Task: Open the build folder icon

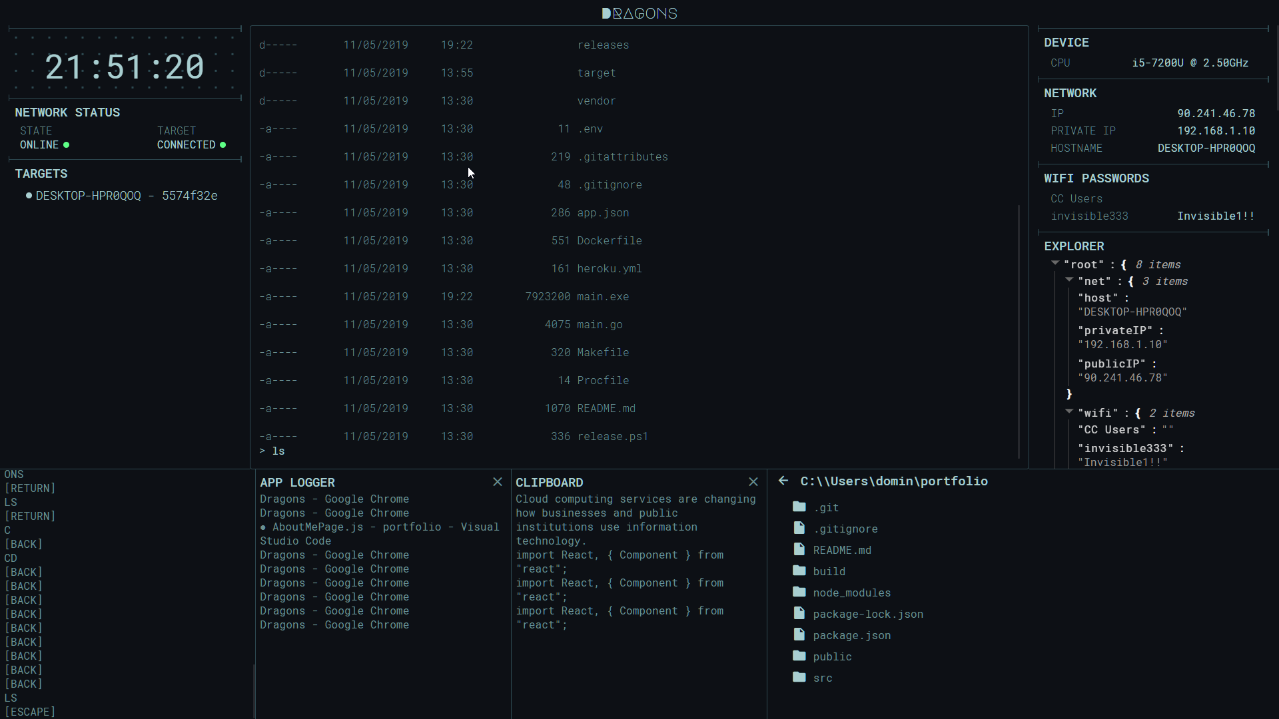Action: pyautogui.click(x=799, y=571)
